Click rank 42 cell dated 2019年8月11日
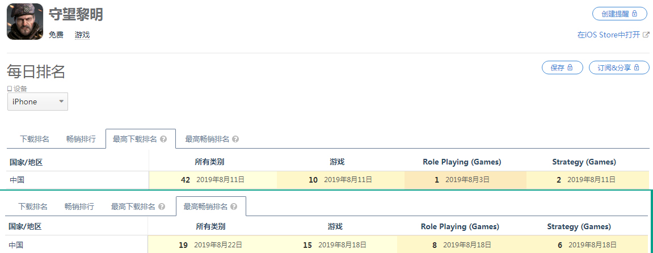The image size is (653, 253). point(212,180)
